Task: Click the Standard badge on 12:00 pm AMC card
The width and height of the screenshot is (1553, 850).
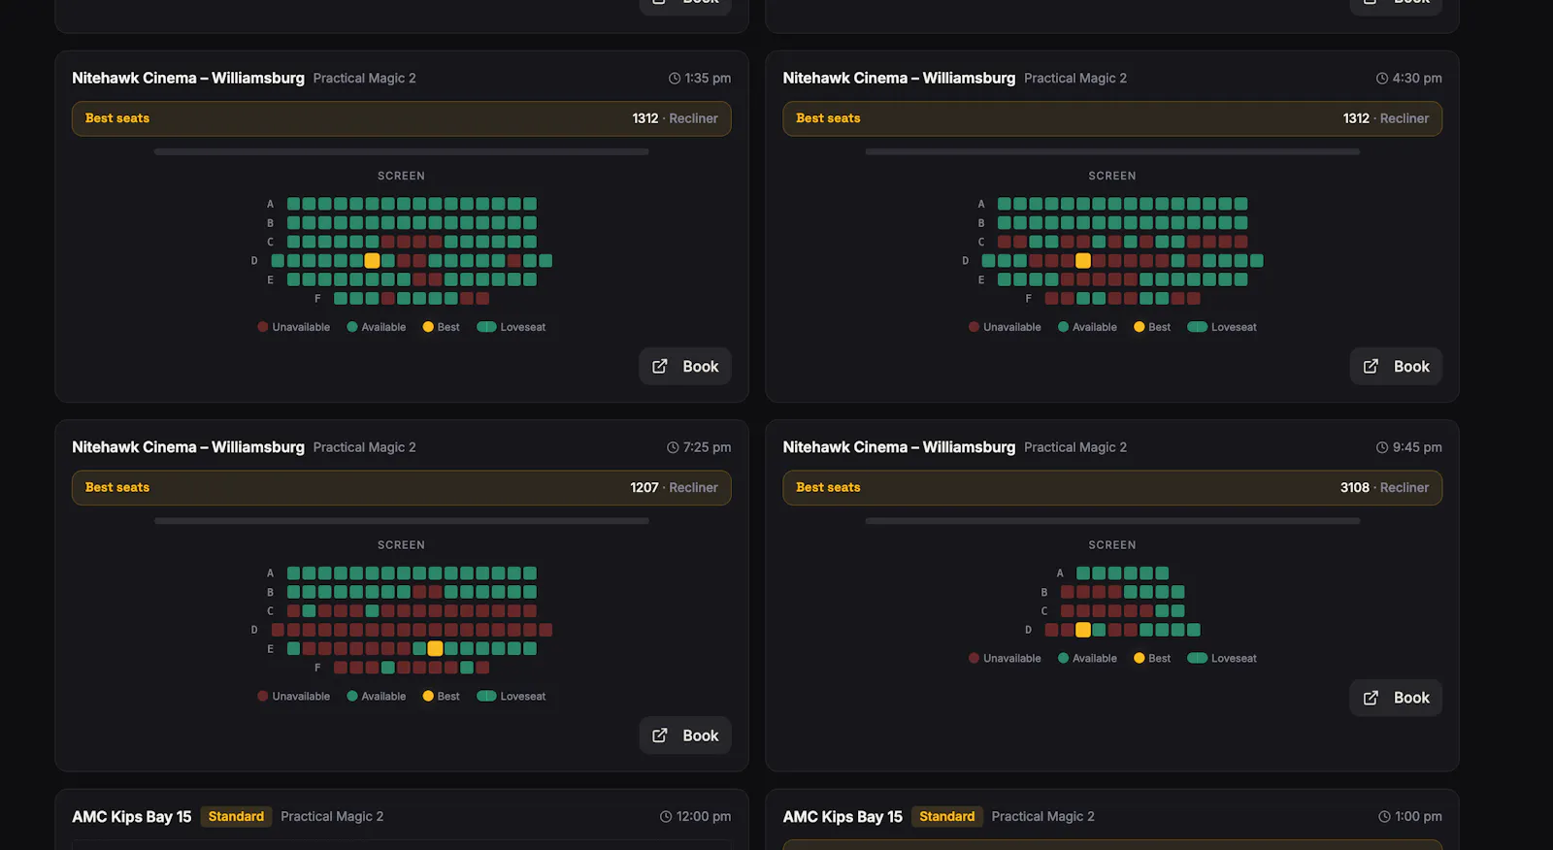Action: (236, 817)
